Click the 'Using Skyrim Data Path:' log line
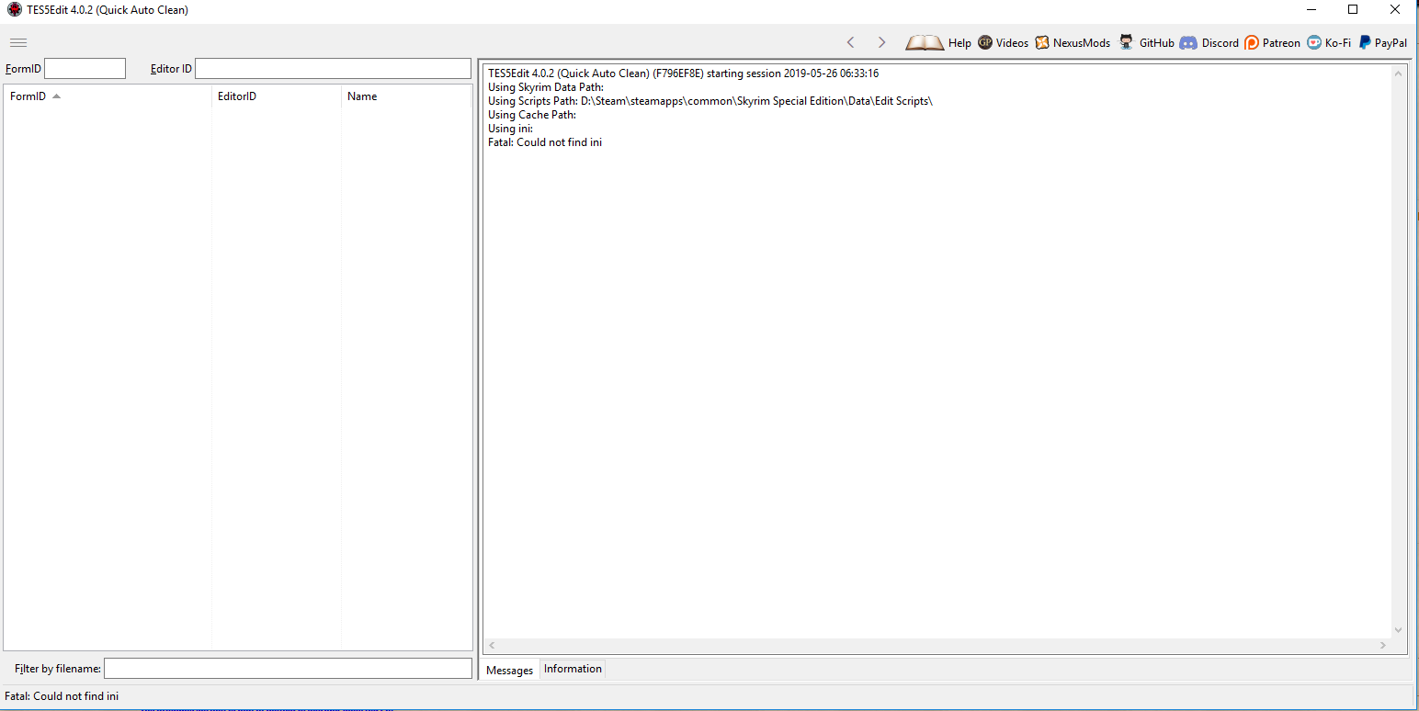The image size is (1419, 711). click(546, 87)
